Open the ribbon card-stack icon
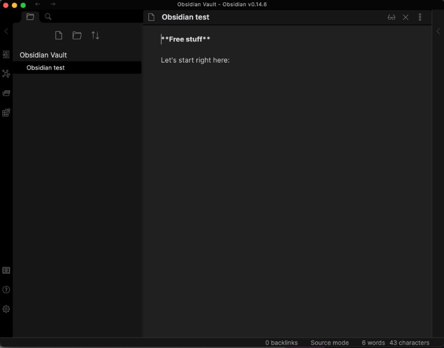The height and width of the screenshot is (348, 444). pos(6,93)
